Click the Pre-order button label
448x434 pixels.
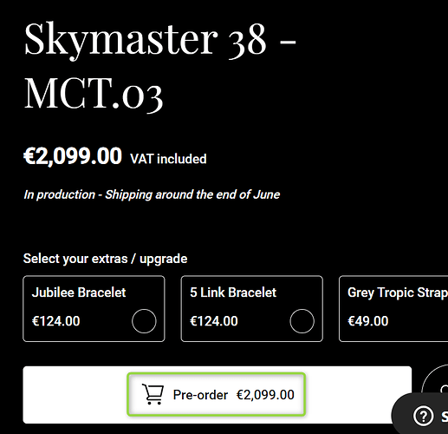coord(200,395)
